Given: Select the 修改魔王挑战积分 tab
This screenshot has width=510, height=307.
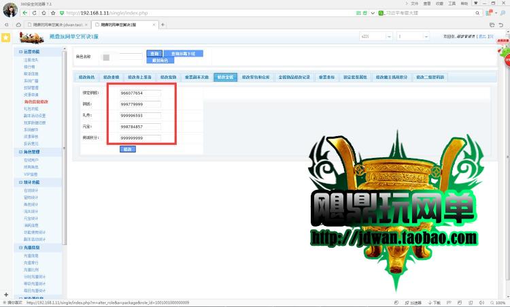Looking at the screenshot, I should 392,77.
